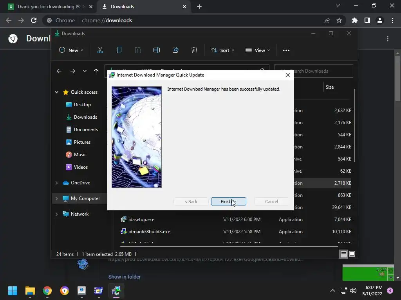Viewport: 401px width, 300px height.
Task: Click the Delete trash icon in File Explorer
Action: click(194, 50)
